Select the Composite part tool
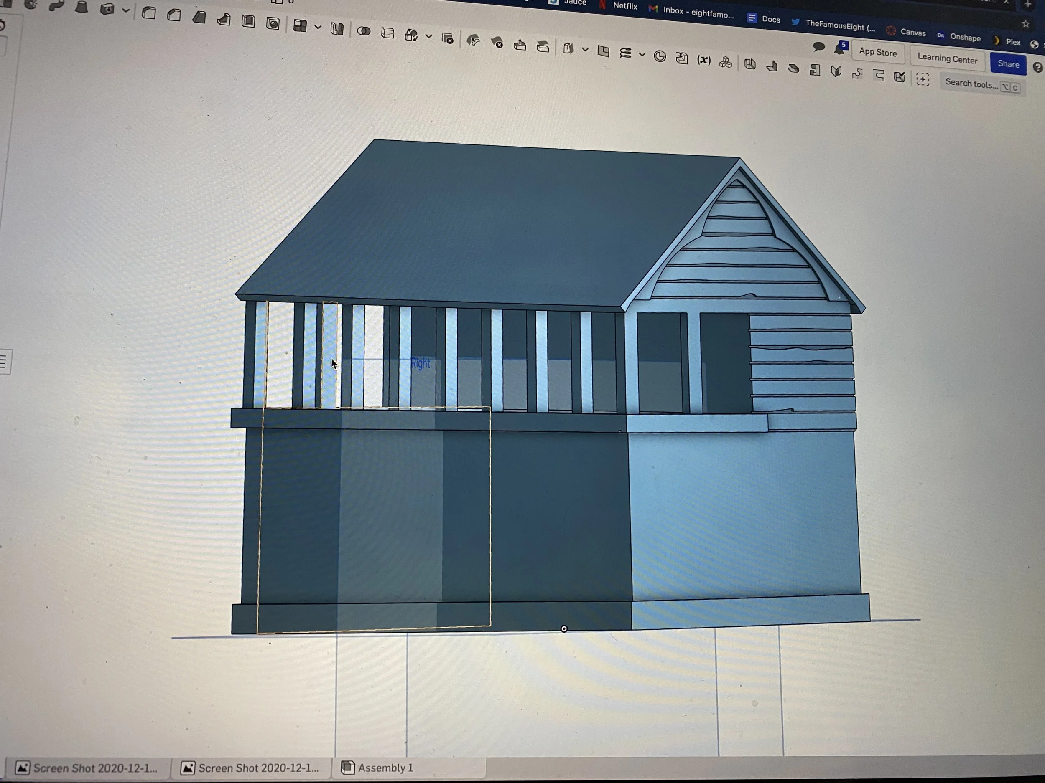1045x783 pixels. pos(726,62)
